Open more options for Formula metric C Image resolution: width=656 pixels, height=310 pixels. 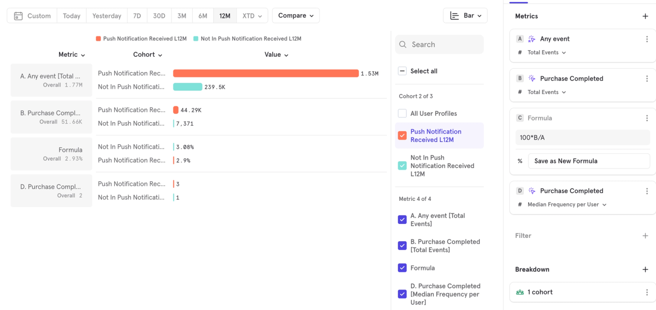pyautogui.click(x=647, y=118)
